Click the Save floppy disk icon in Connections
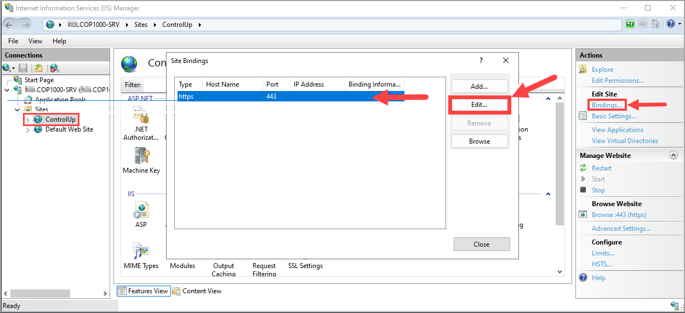 pyautogui.click(x=23, y=68)
